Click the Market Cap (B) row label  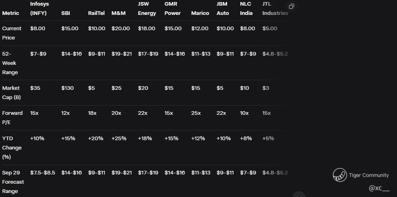tap(11, 93)
